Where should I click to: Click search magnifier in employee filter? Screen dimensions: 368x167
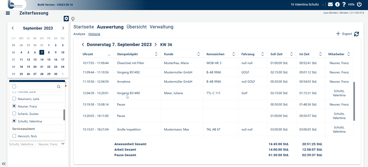[59, 87]
